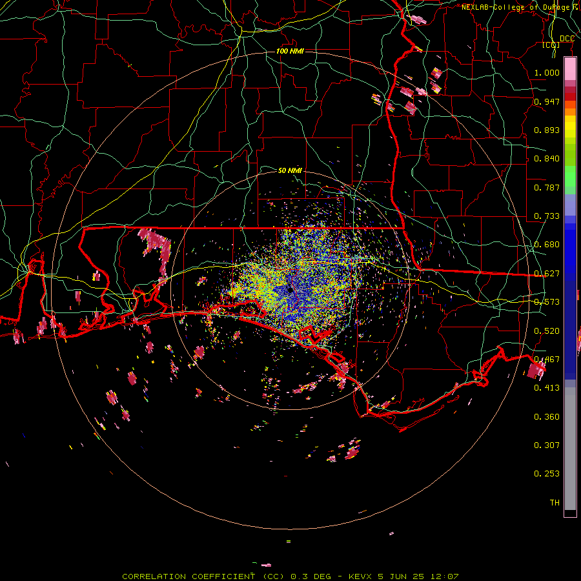The height and width of the screenshot is (581, 581).
Task: Click the "100 NMI" range ring label
Action: pos(290,51)
